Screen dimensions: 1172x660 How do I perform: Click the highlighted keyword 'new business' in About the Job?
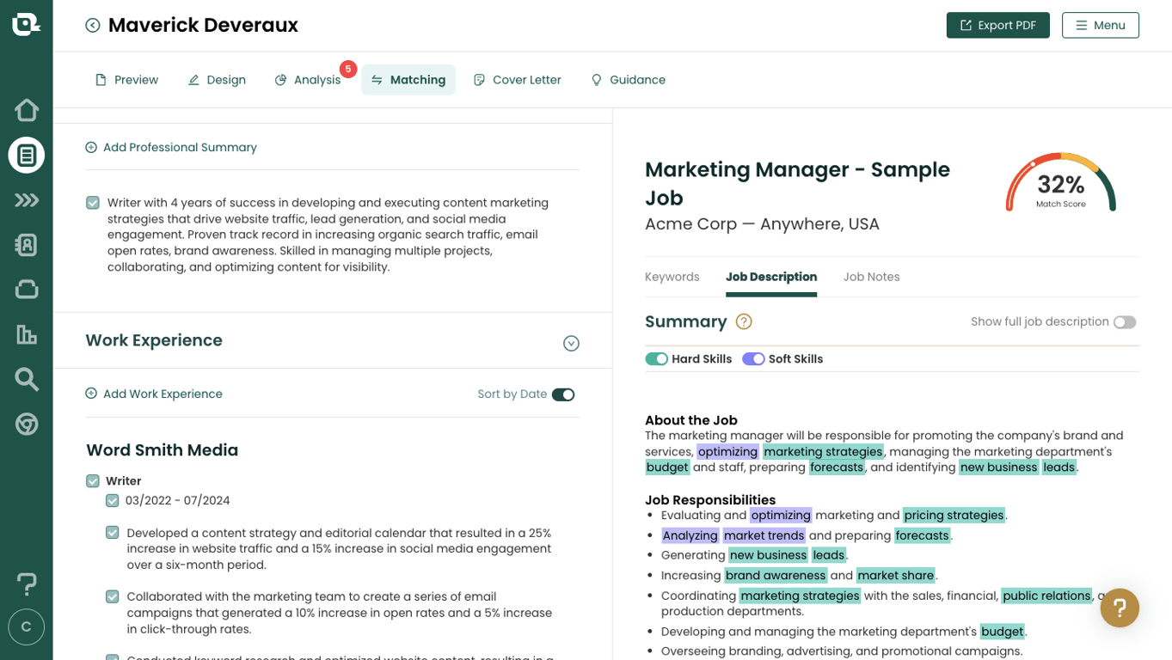pos(998,467)
